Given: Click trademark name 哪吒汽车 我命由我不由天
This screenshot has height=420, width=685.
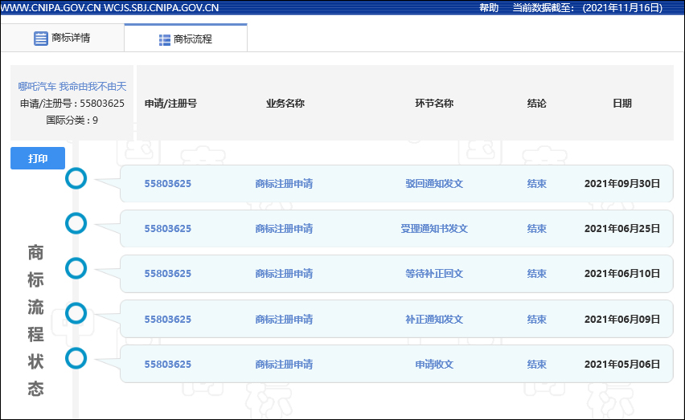Looking at the screenshot, I should click(x=72, y=87).
